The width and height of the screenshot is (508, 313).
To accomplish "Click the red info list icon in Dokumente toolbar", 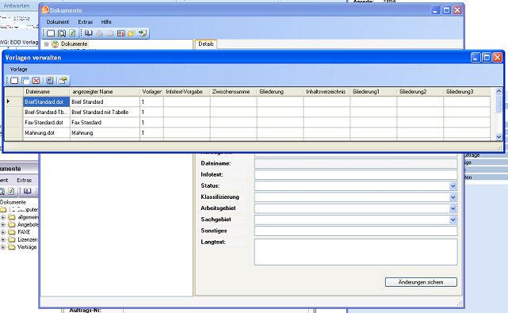I will (120, 33).
